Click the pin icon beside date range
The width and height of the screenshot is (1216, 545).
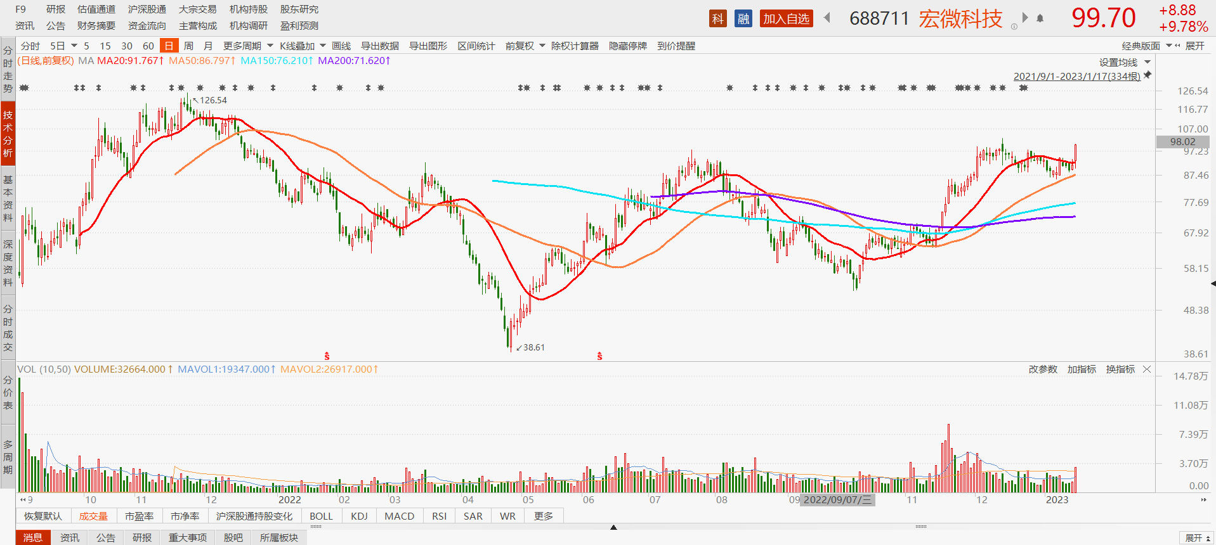[1147, 75]
